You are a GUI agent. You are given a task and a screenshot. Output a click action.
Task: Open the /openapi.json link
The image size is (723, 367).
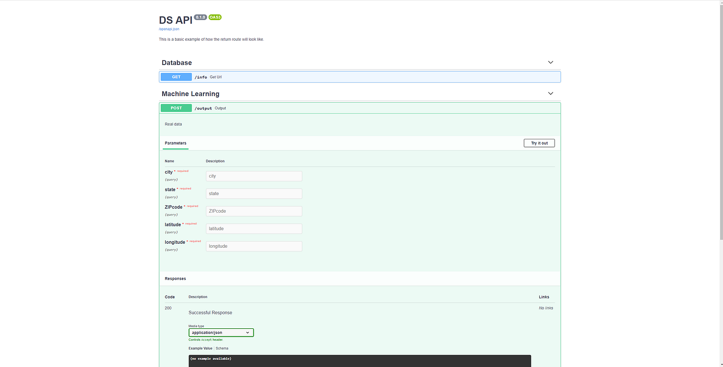tap(169, 29)
